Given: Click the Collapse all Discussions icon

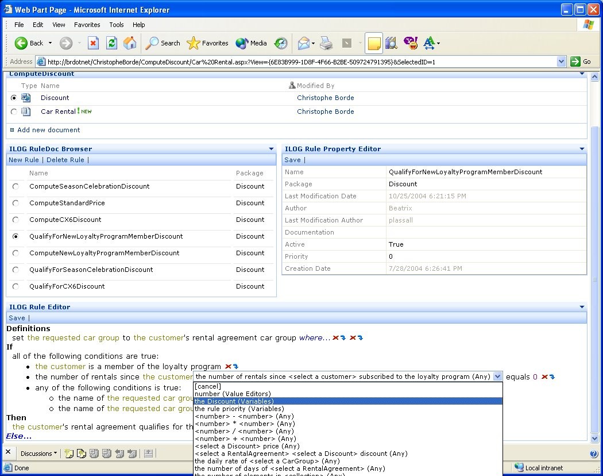Looking at the screenshot, I should 106,454.
